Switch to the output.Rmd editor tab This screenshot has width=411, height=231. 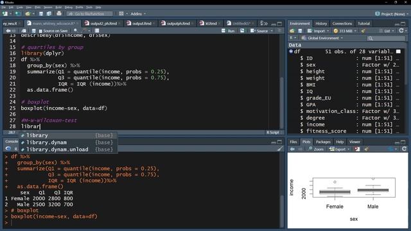tap(141, 23)
